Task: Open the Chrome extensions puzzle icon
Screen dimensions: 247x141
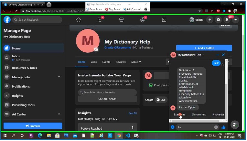Action: (x=230, y=11)
